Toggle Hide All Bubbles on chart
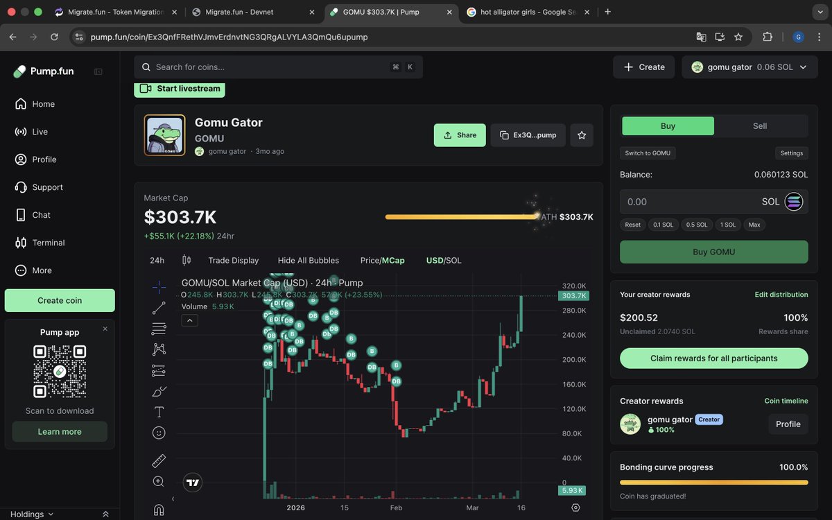 tap(309, 260)
